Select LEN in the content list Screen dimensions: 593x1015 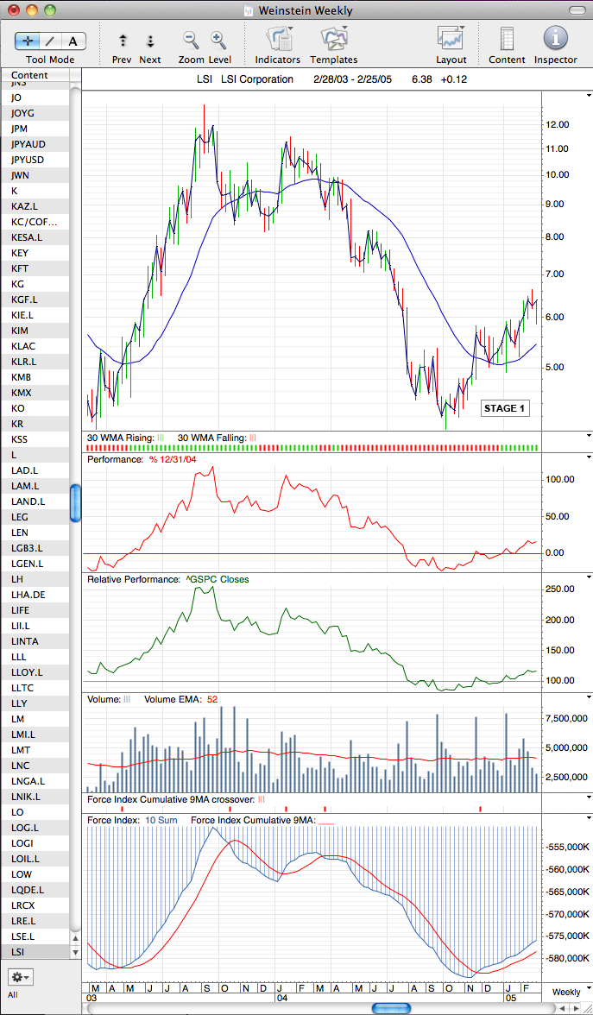click(x=35, y=533)
